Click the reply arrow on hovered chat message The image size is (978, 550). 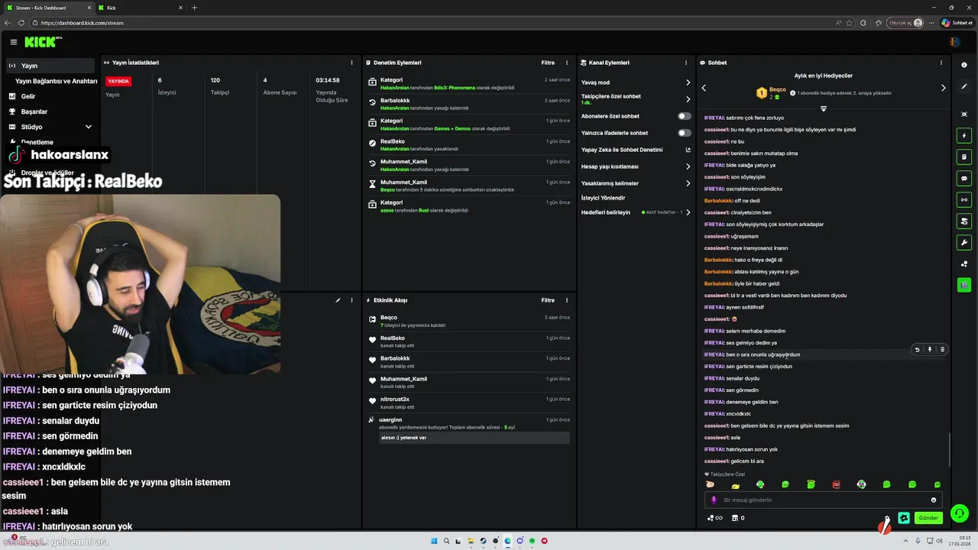pos(918,350)
